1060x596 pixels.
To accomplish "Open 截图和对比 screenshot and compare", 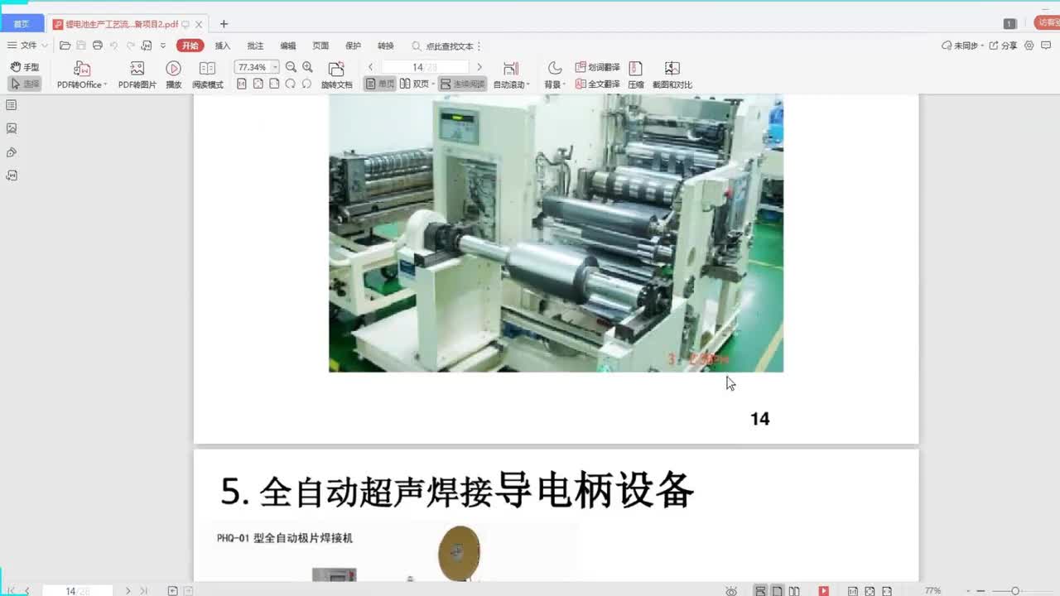I will [x=672, y=74].
